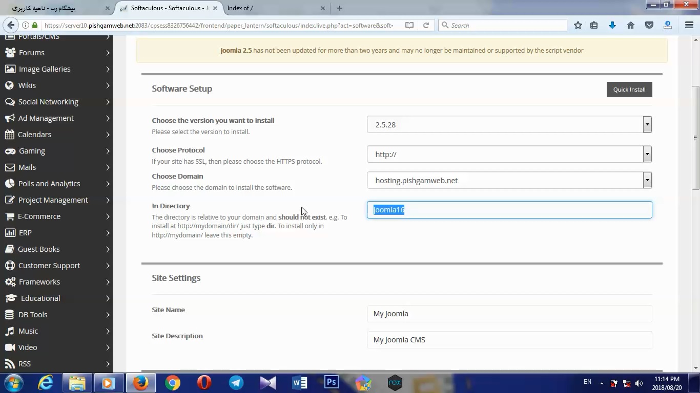Bookmark this page with star icon

(578, 25)
